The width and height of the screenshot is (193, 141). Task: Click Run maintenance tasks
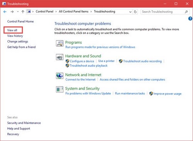(130, 93)
